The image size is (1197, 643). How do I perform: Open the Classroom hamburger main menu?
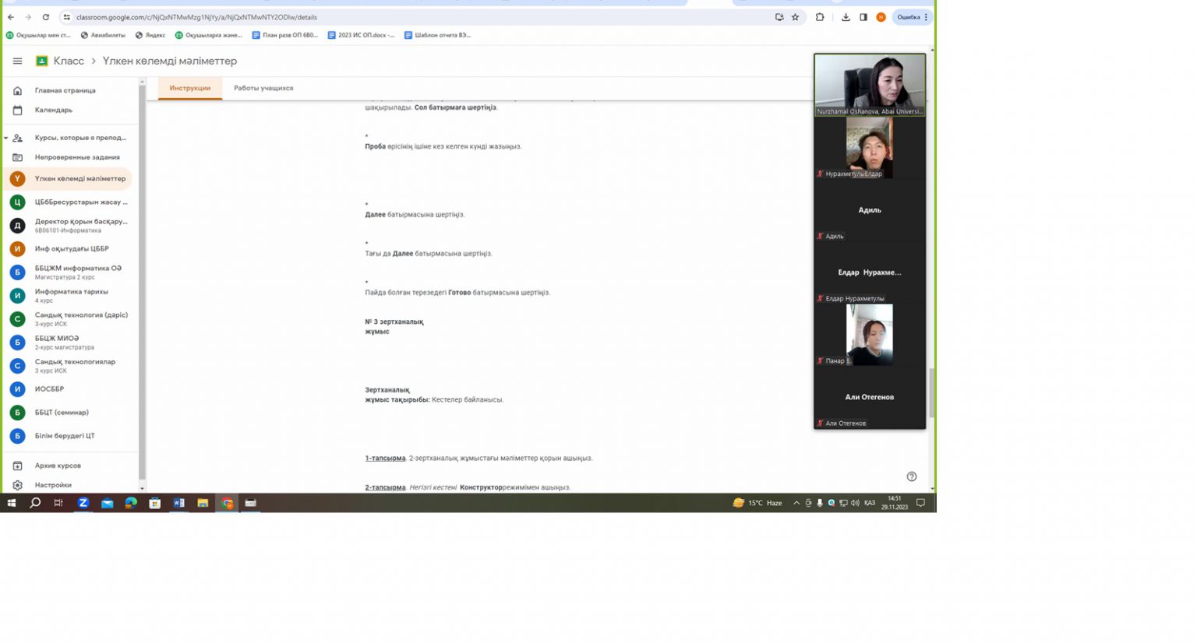[x=17, y=61]
